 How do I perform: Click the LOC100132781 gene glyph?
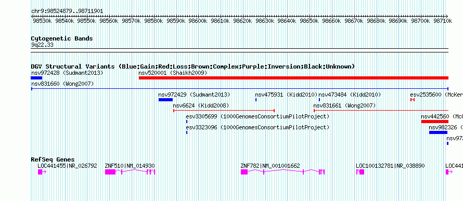coord(360,172)
